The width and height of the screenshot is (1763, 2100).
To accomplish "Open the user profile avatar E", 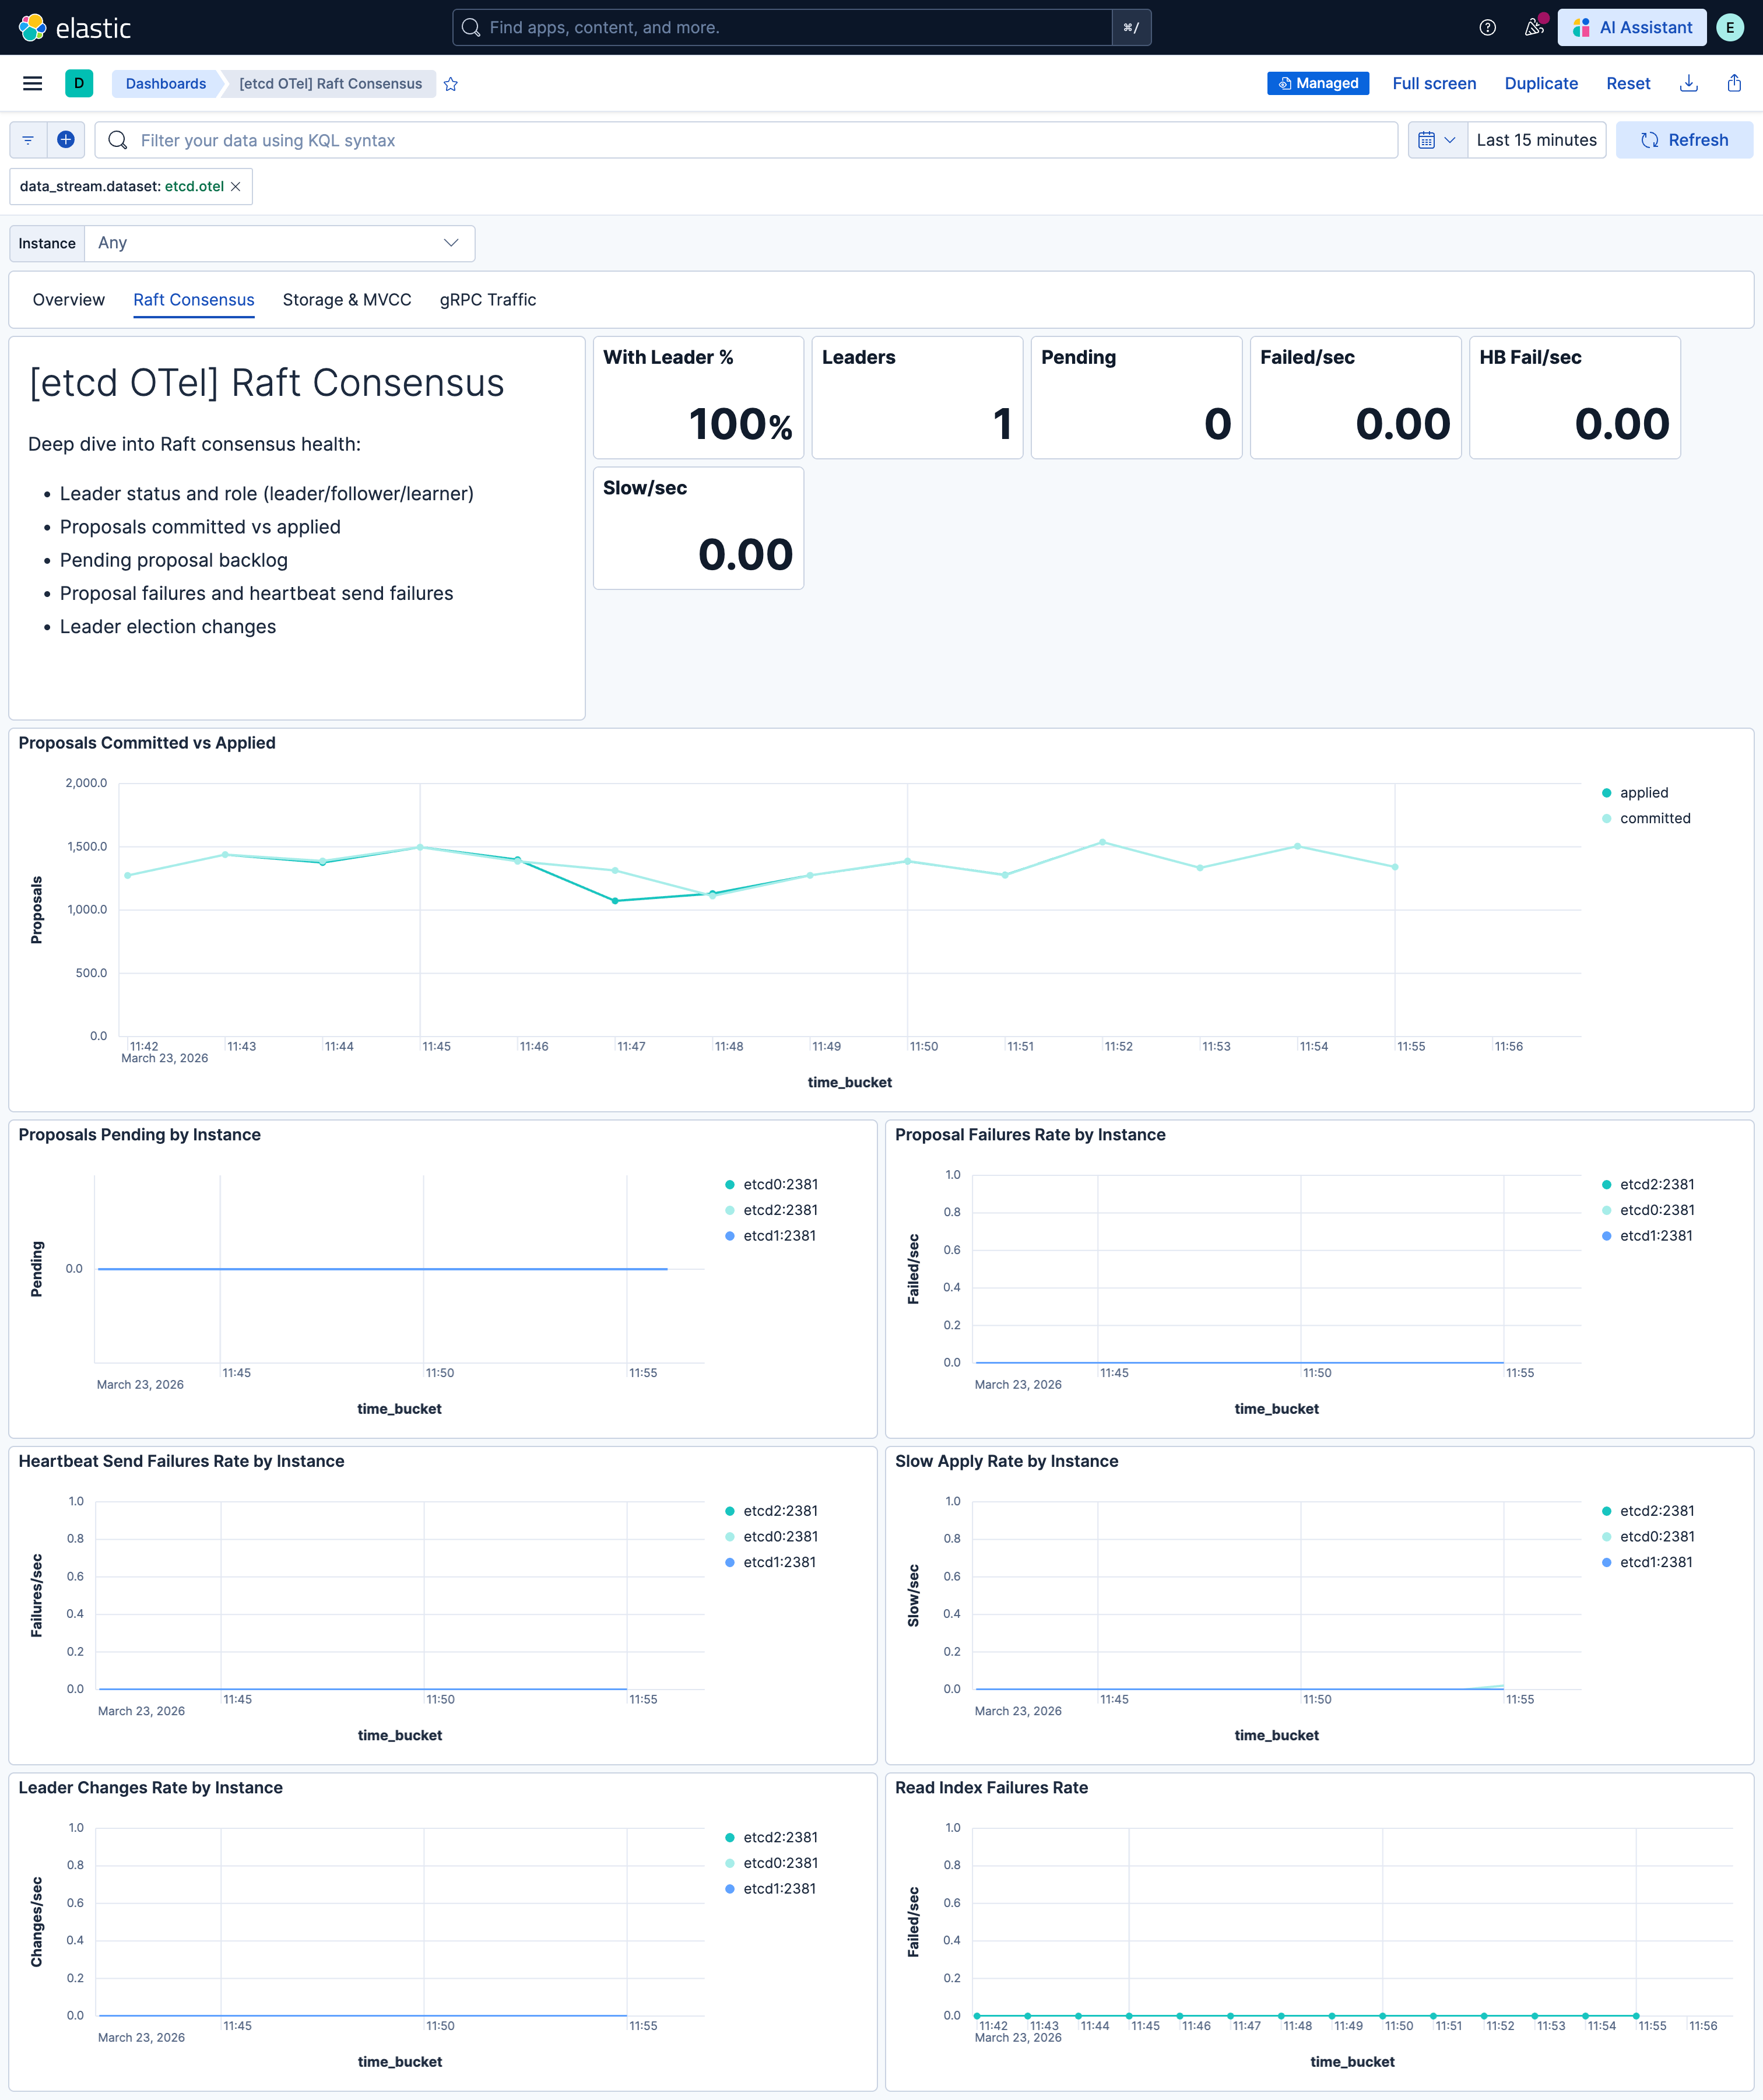I will pyautogui.click(x=1730, y=28).
